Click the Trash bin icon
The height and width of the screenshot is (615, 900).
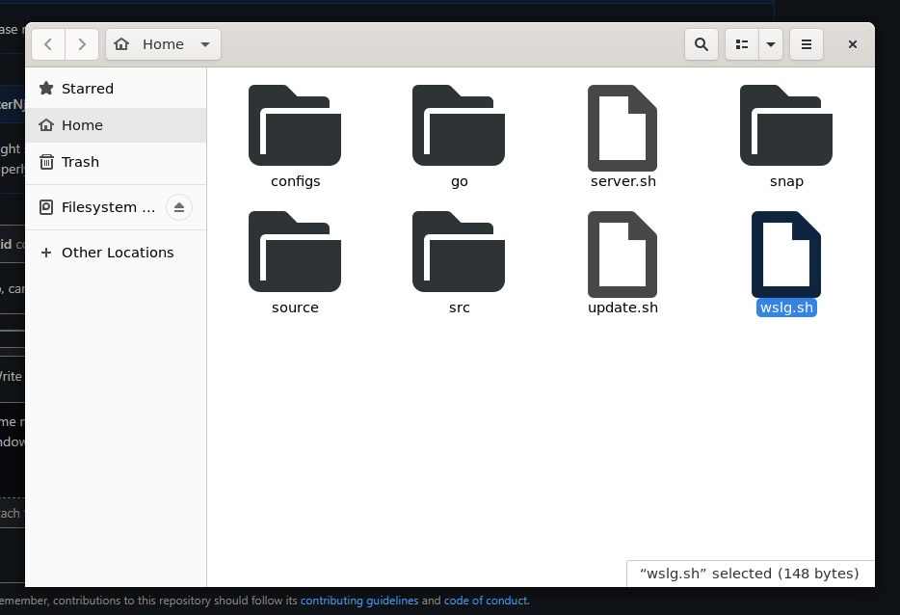(x=46, y=162)
